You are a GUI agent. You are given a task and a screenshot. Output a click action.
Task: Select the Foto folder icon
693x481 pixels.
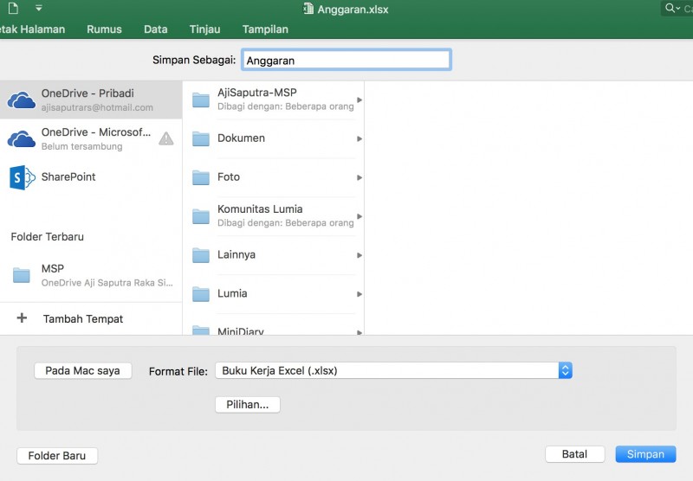pyautogui.click(x=201, y=177)
